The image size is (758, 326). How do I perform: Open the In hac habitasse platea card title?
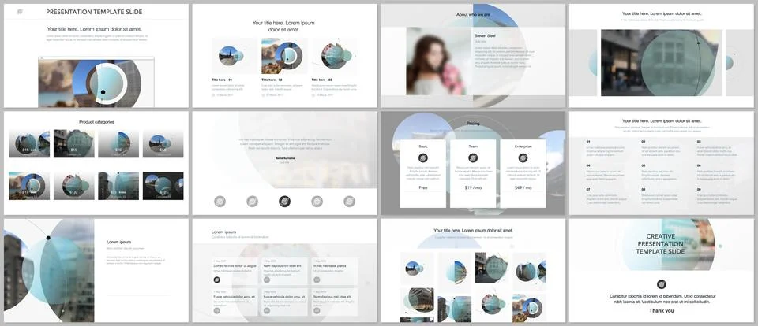pyautogui.click(x=330, y=265)
